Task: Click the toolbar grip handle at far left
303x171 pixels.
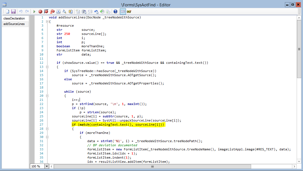Action: [3, 12]
